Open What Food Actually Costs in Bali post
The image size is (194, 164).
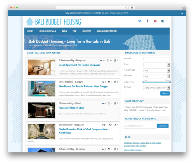pyautogui.click(x=142, y=144)
